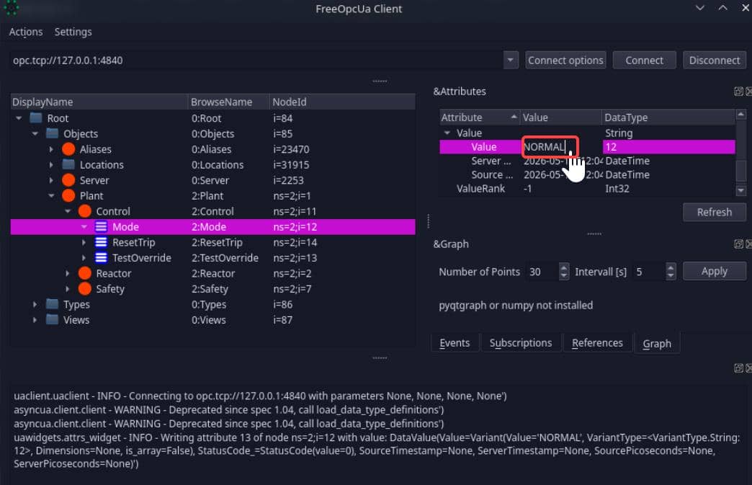Viewport: 752px width, 485px height.
Task: Increase the Intervall seconds value
Action: [x=671, y=267]
